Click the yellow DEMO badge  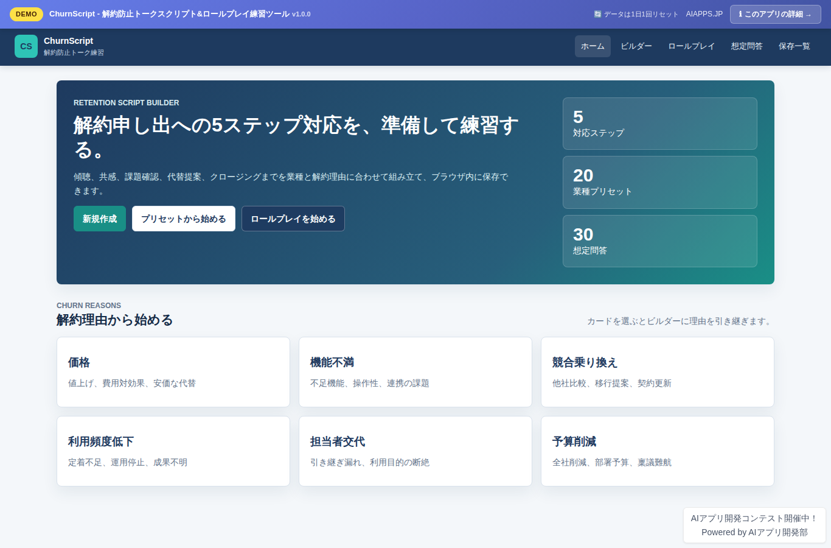26,14
